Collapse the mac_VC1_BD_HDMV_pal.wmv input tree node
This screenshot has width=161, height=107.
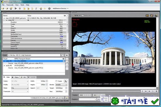click(x=4, y=18)
